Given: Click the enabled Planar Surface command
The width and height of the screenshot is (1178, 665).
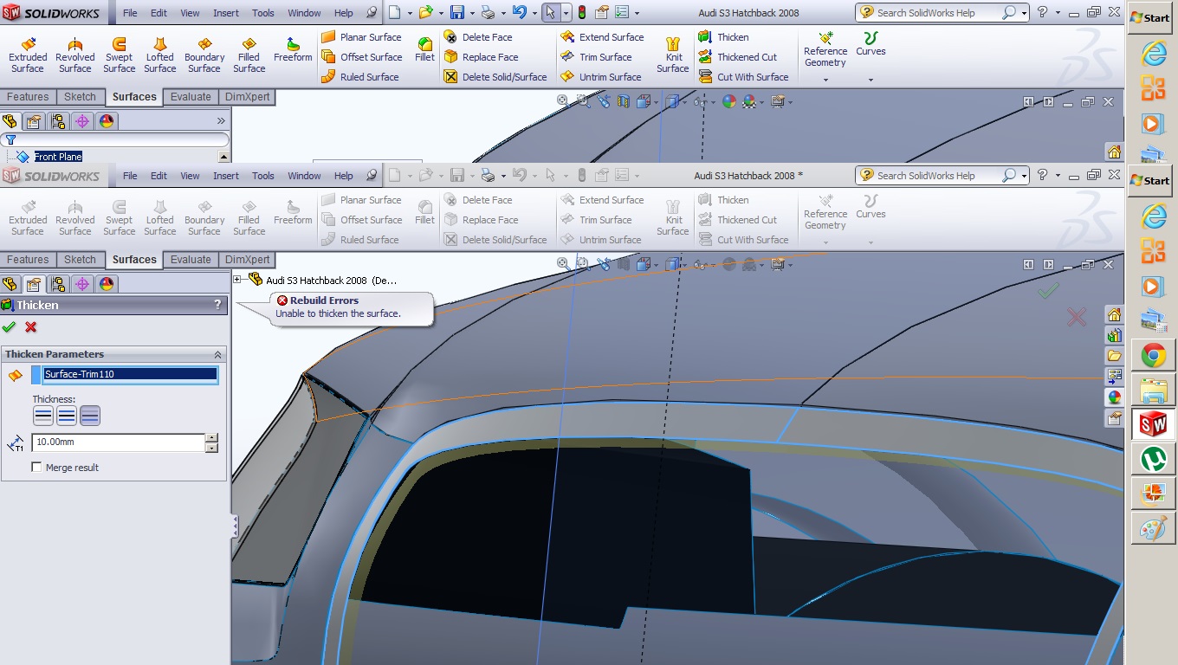Looking at the screenshot, I should pyautogui.click(x=361, y=37).
